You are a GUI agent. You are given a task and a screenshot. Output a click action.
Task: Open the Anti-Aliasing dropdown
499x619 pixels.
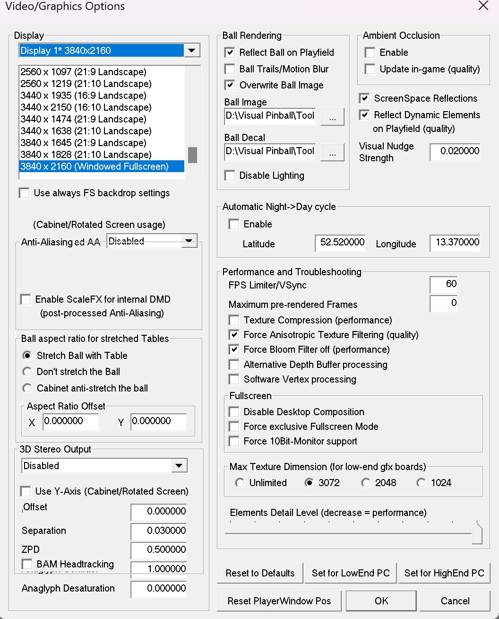(x=189, y=240)
